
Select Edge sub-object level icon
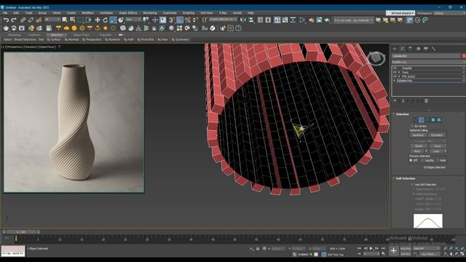pyautogui.click(x=422, y=119)
